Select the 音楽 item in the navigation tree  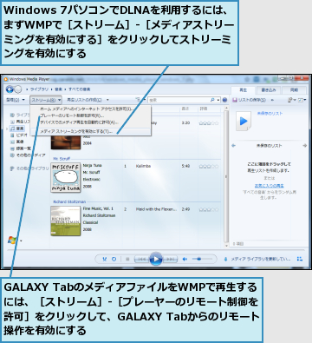click(x=17, y=129)
